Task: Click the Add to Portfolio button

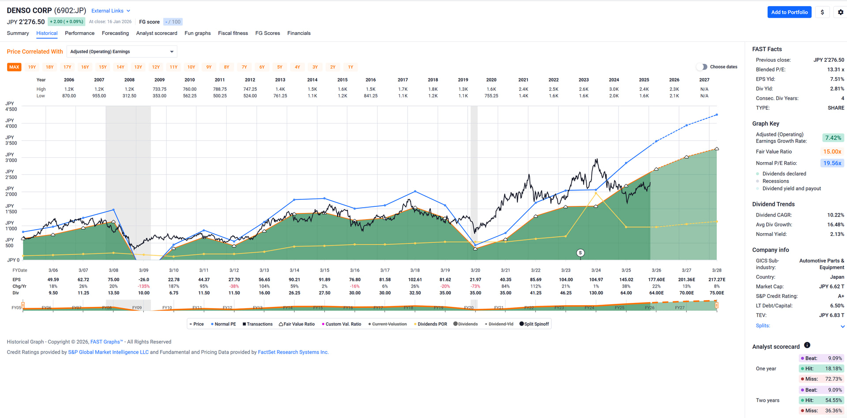Action: point(789,12)
